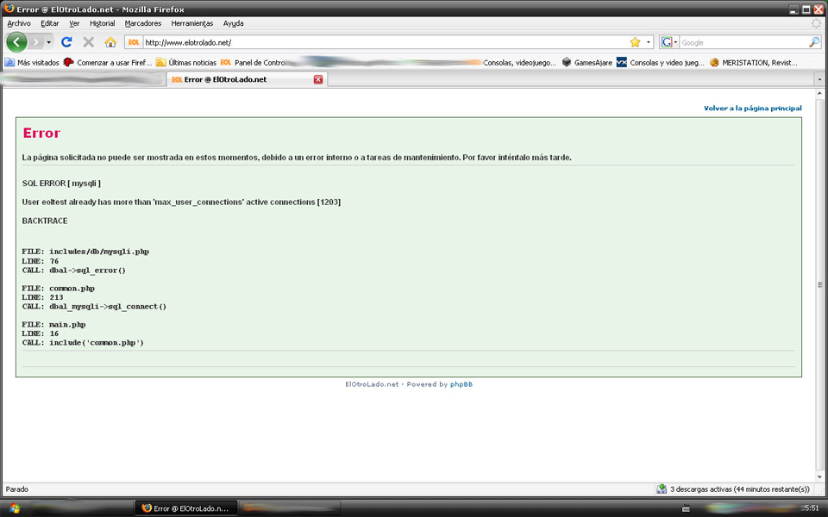Open the MERISTATION bookmark
Viewport: 828px width, 517px height.
pyautogui.click(x=754, y=62)
